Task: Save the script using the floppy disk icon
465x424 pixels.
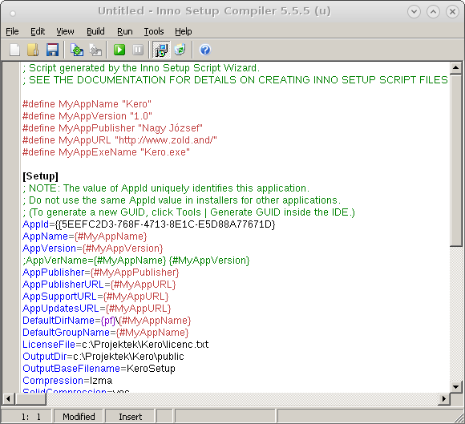Action: pyautogui.click(x=52, y=50)
